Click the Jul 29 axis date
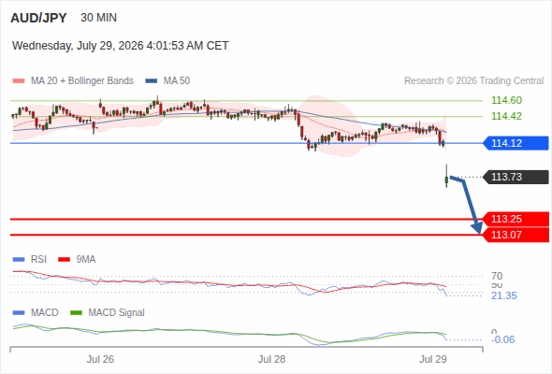Image resolution: width=552 pixels, height=374 pixels. pos(433,360)
